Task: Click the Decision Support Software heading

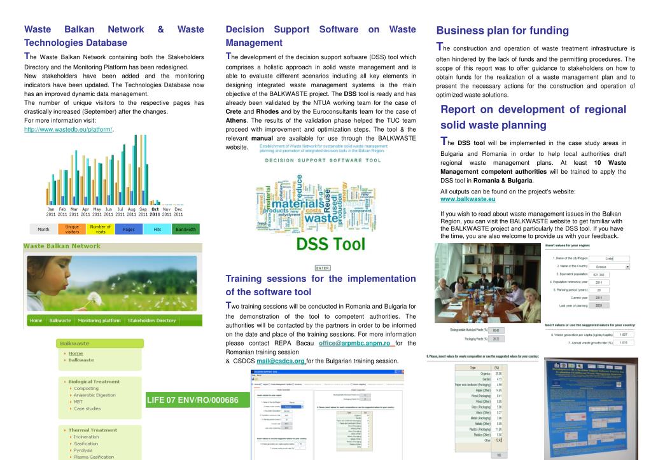Action: click(321, 36)
